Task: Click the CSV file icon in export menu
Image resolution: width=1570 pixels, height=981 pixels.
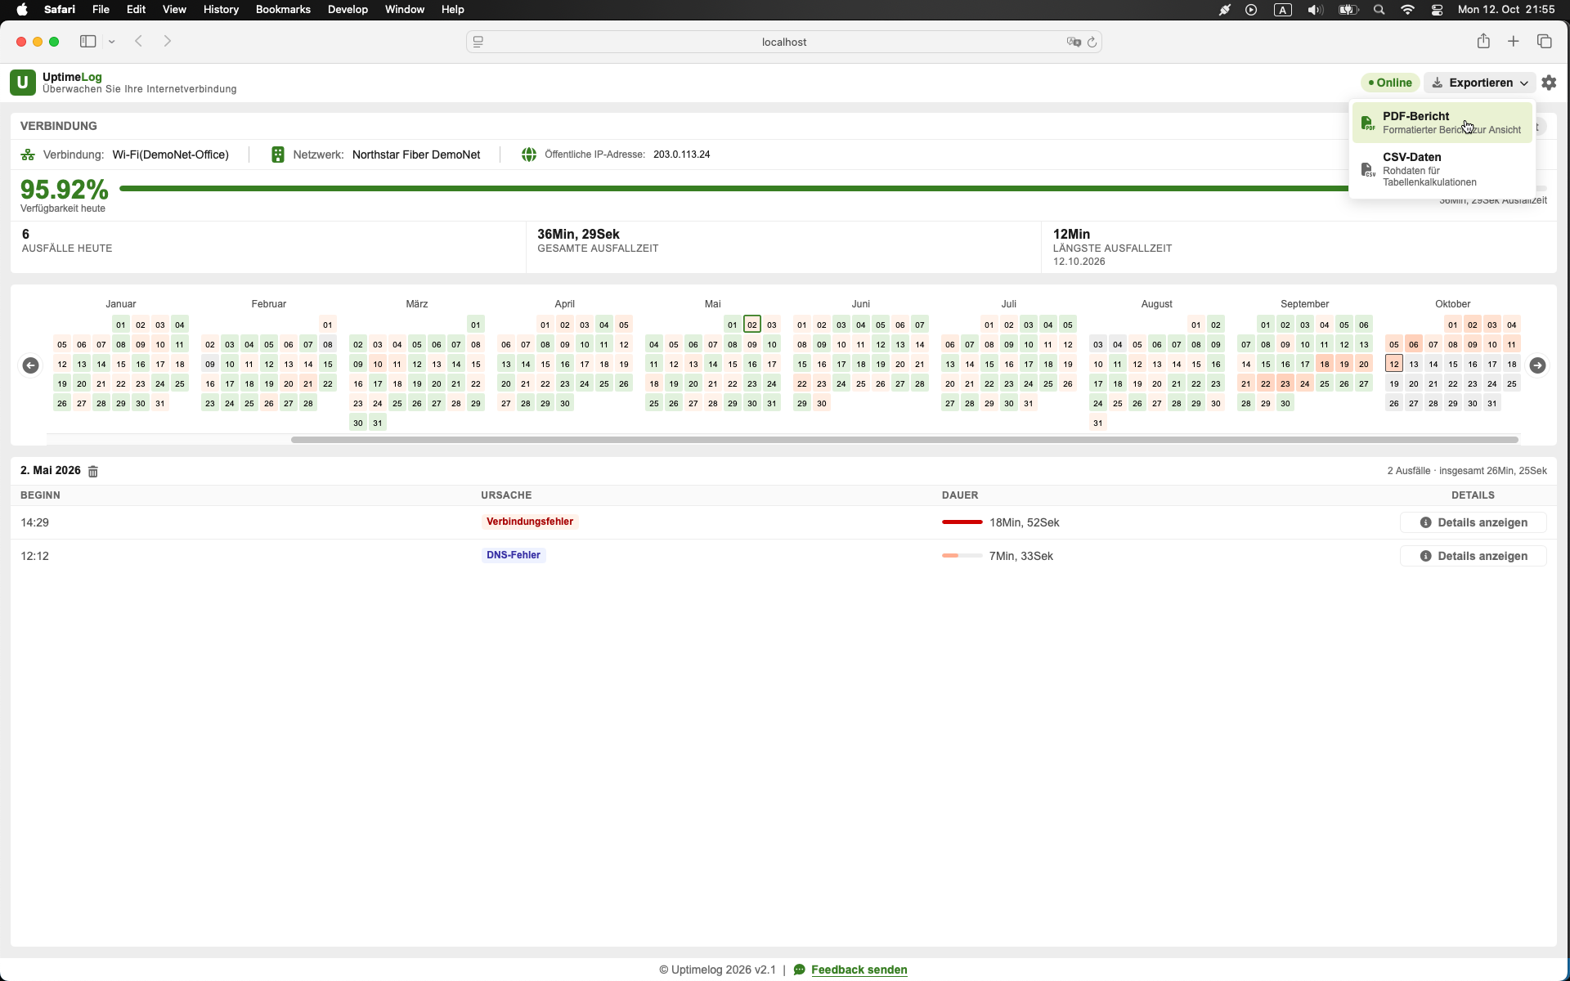Action: (1367, 169)
